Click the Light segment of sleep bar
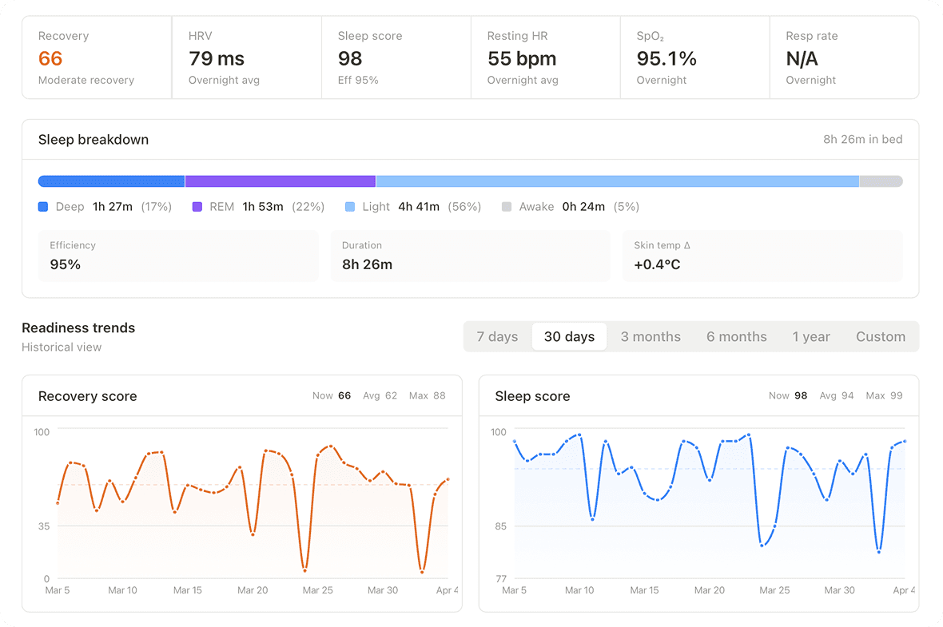The image size is (943, 627). point(618,181)
